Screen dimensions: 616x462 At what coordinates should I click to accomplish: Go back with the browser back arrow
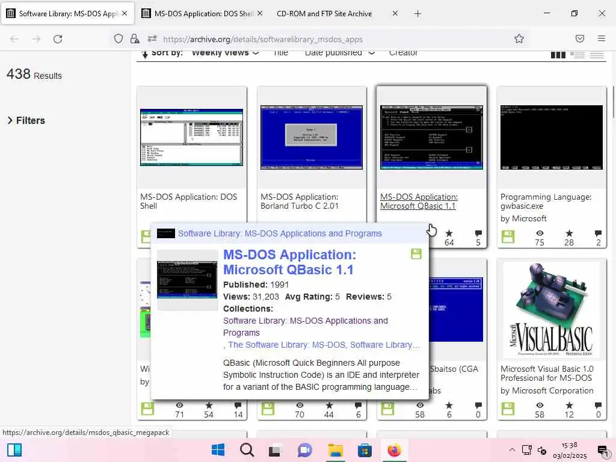coord(14,39)
